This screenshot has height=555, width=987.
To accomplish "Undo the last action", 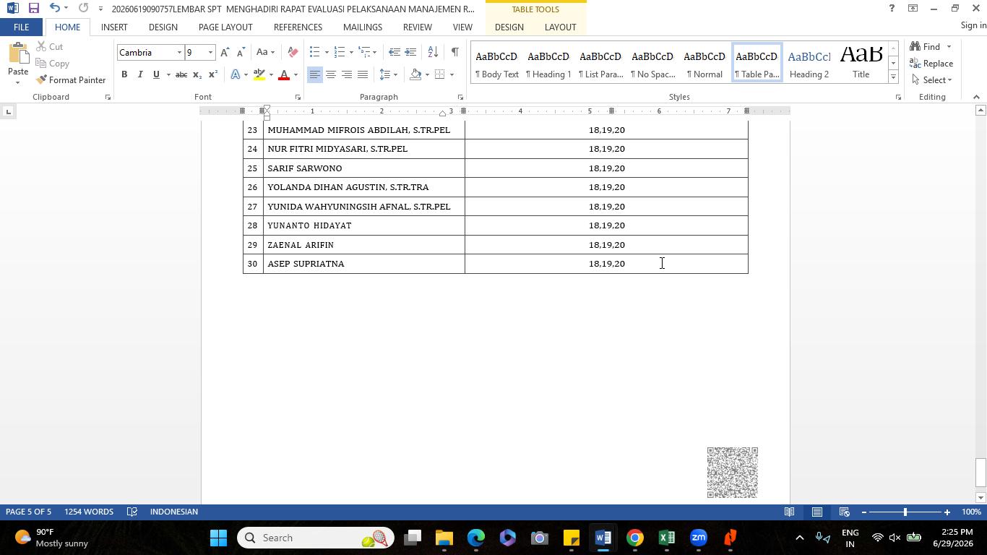I will click(54, 8).
